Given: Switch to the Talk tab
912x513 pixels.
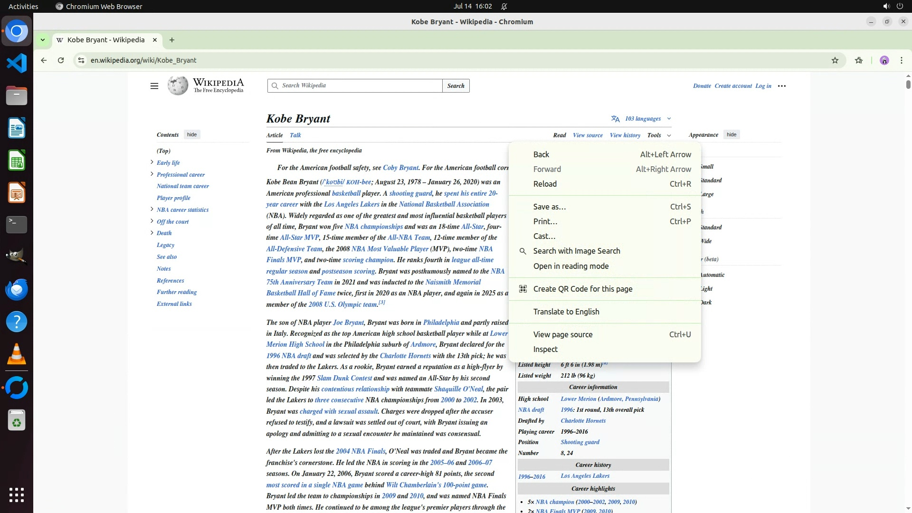Looking at the screenshot, I should tap(295, 135).
